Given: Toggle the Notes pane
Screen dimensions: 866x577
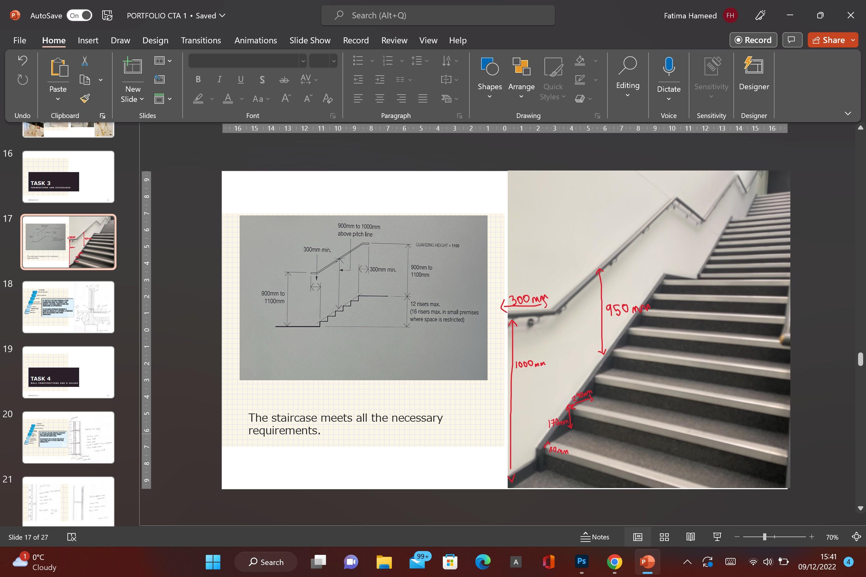Looking at the screenshot, I should tap(595, 537).
